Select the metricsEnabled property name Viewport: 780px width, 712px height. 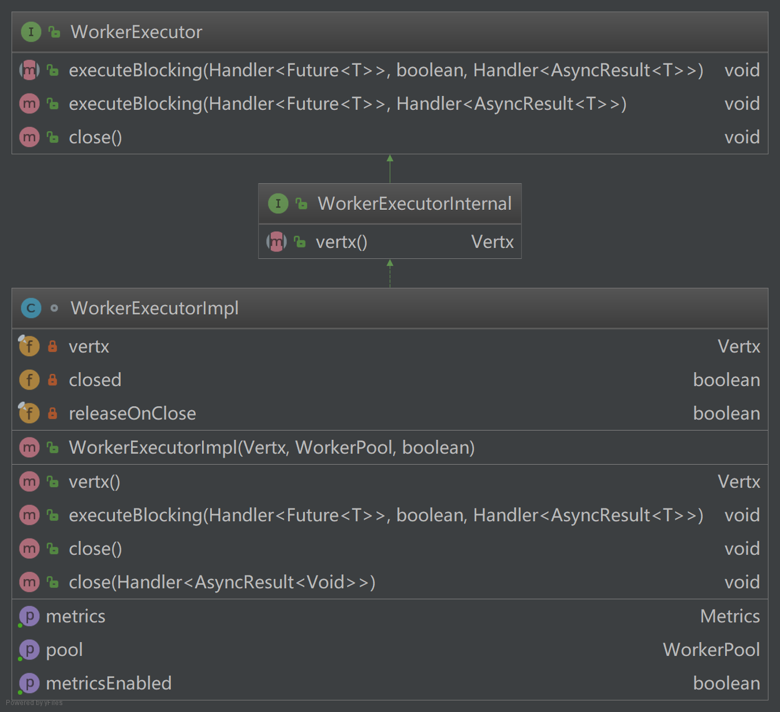(x=109, y=683)
